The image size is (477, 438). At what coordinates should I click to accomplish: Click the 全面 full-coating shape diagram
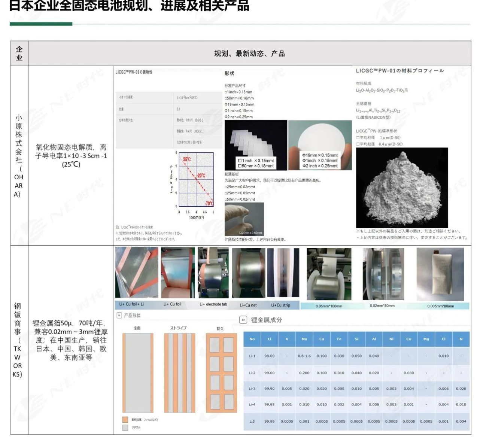coord(137,373)
